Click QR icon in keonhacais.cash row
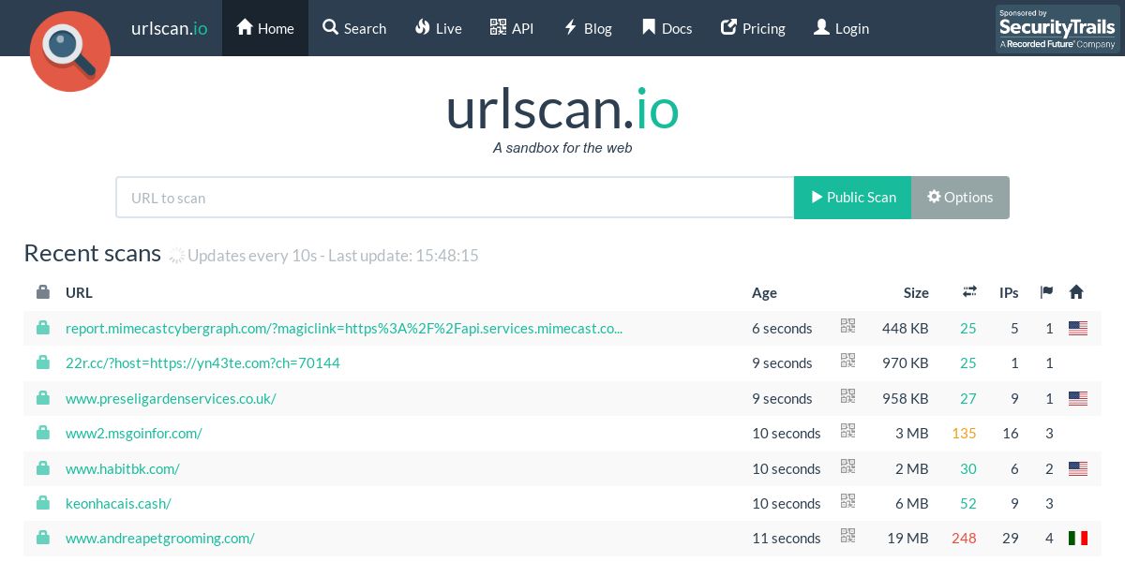 848,501
